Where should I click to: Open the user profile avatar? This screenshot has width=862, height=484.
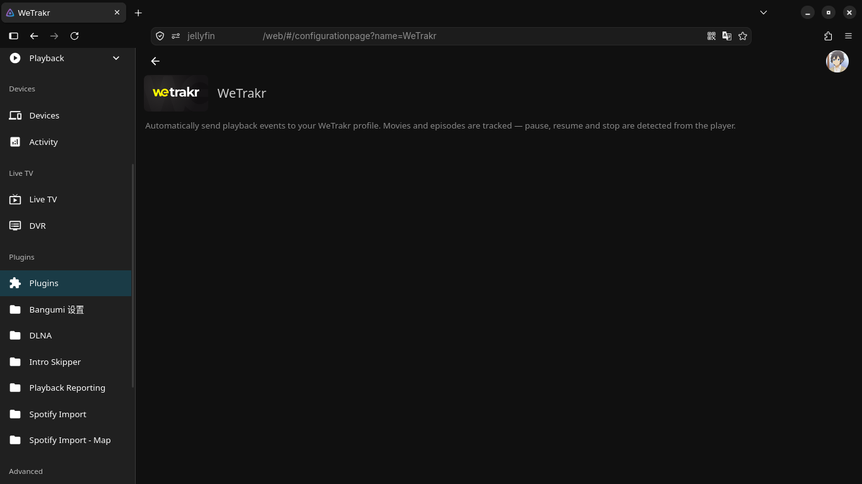click(x=837, y=61)
